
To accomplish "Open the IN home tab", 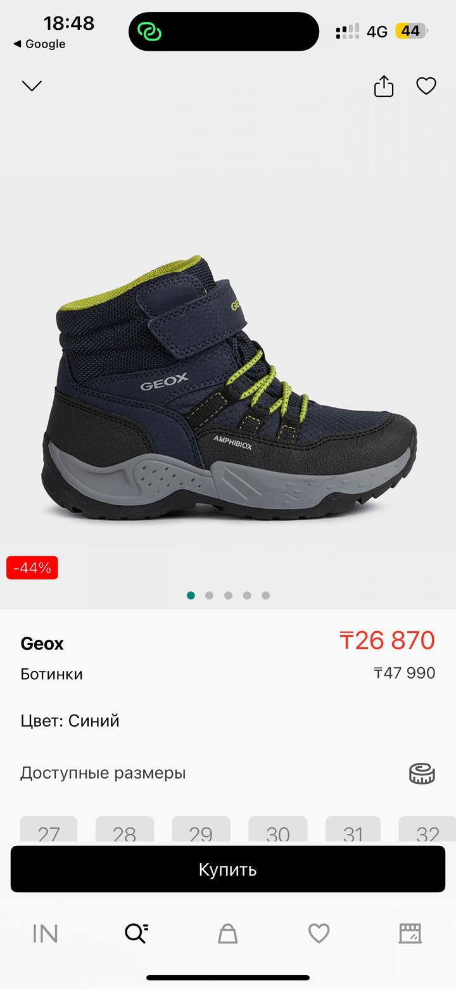I will coord(45,933).
